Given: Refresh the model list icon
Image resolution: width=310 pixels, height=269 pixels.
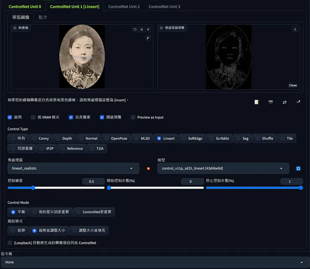Looking at the screenshot, I should 298,168.
